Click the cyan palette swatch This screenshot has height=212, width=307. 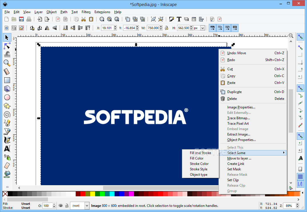point(112,194)
